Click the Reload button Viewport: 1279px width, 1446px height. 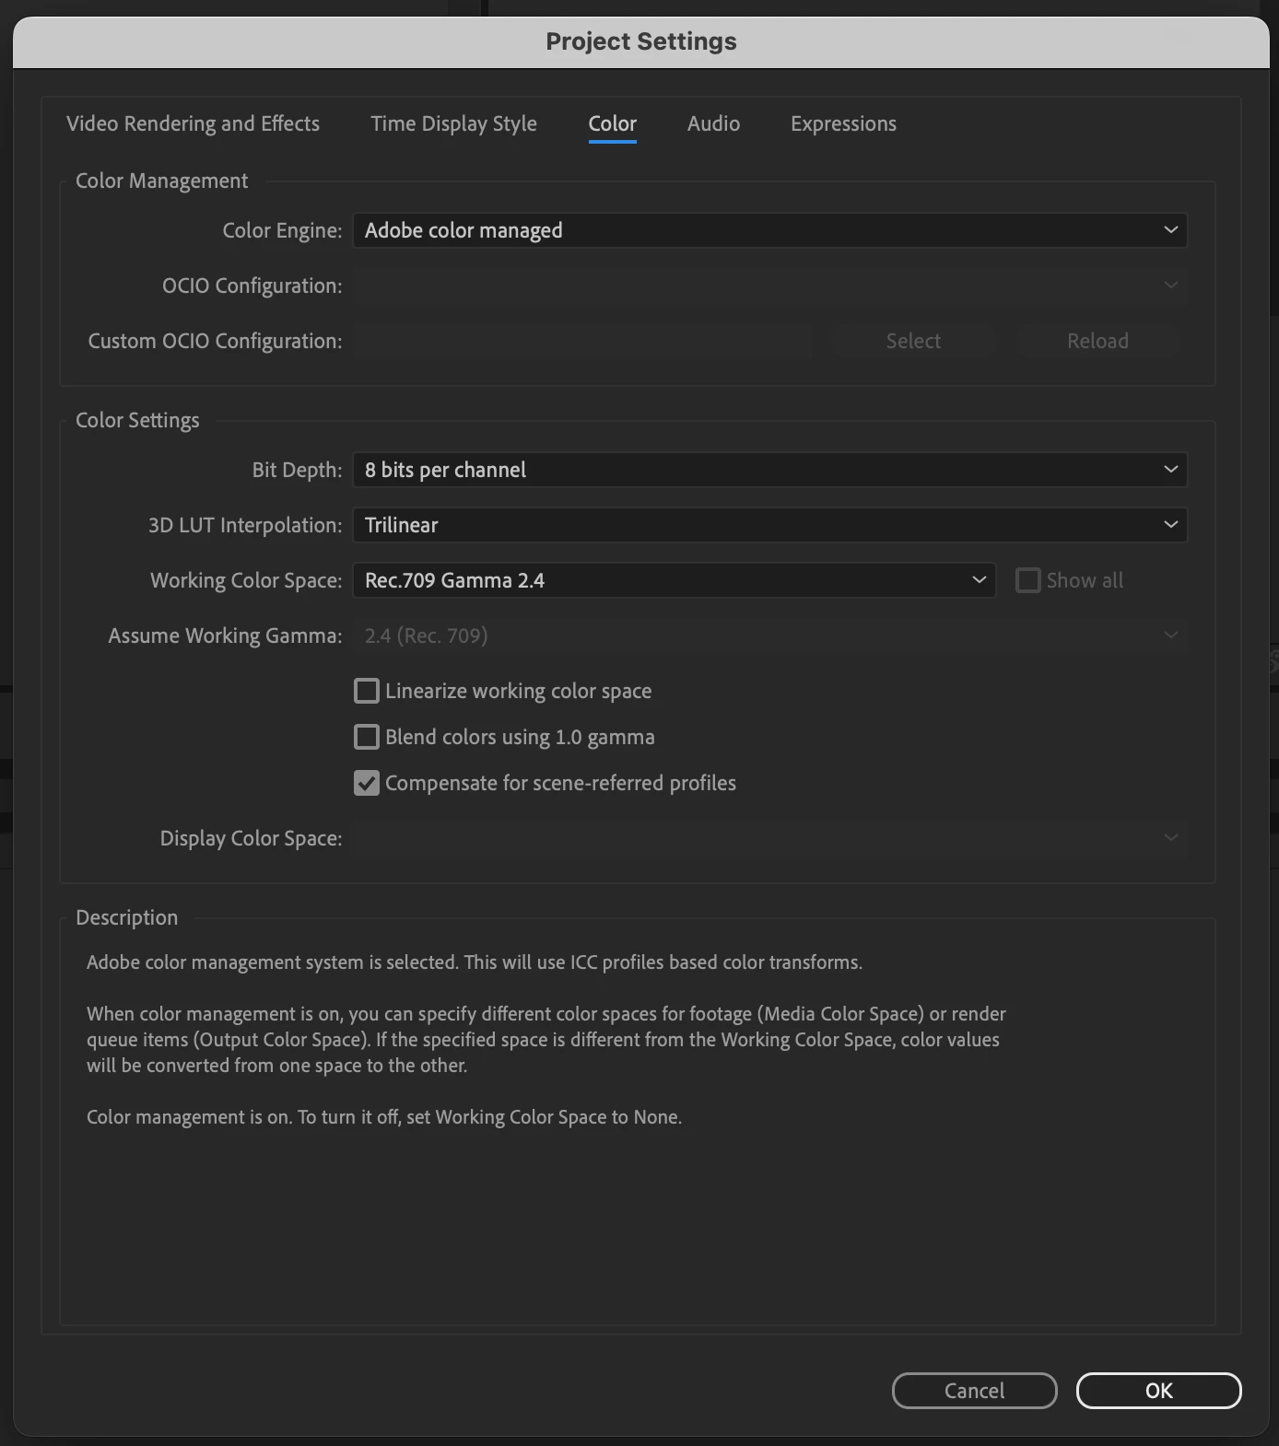tap(1097, 341)
